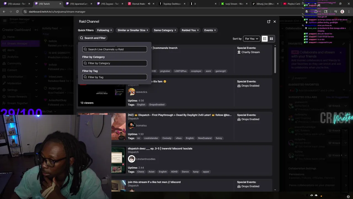Click the bomatsu channel name
The width and height of the screenshot is (353, 199).
(141, 125)
